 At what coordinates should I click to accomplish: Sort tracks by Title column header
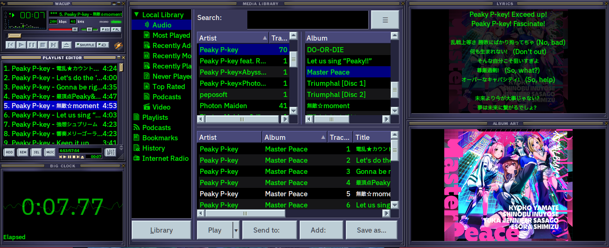click(x=371, y=137)
